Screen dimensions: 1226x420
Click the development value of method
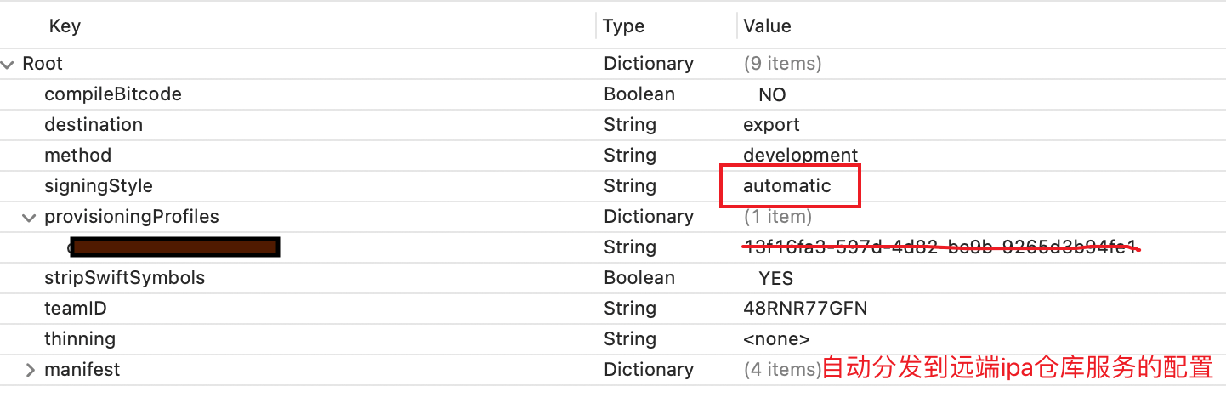click(800, 156)
